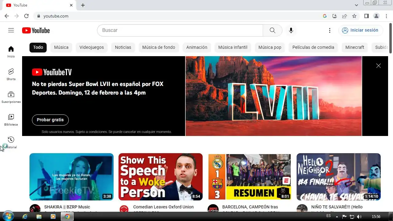Open a new browser tab

[83, 5]
